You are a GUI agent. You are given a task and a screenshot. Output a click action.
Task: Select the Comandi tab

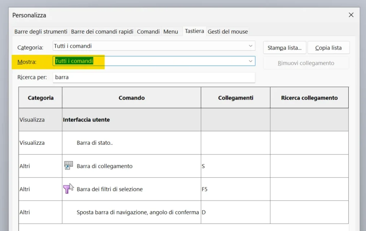(x=148, y=31)
